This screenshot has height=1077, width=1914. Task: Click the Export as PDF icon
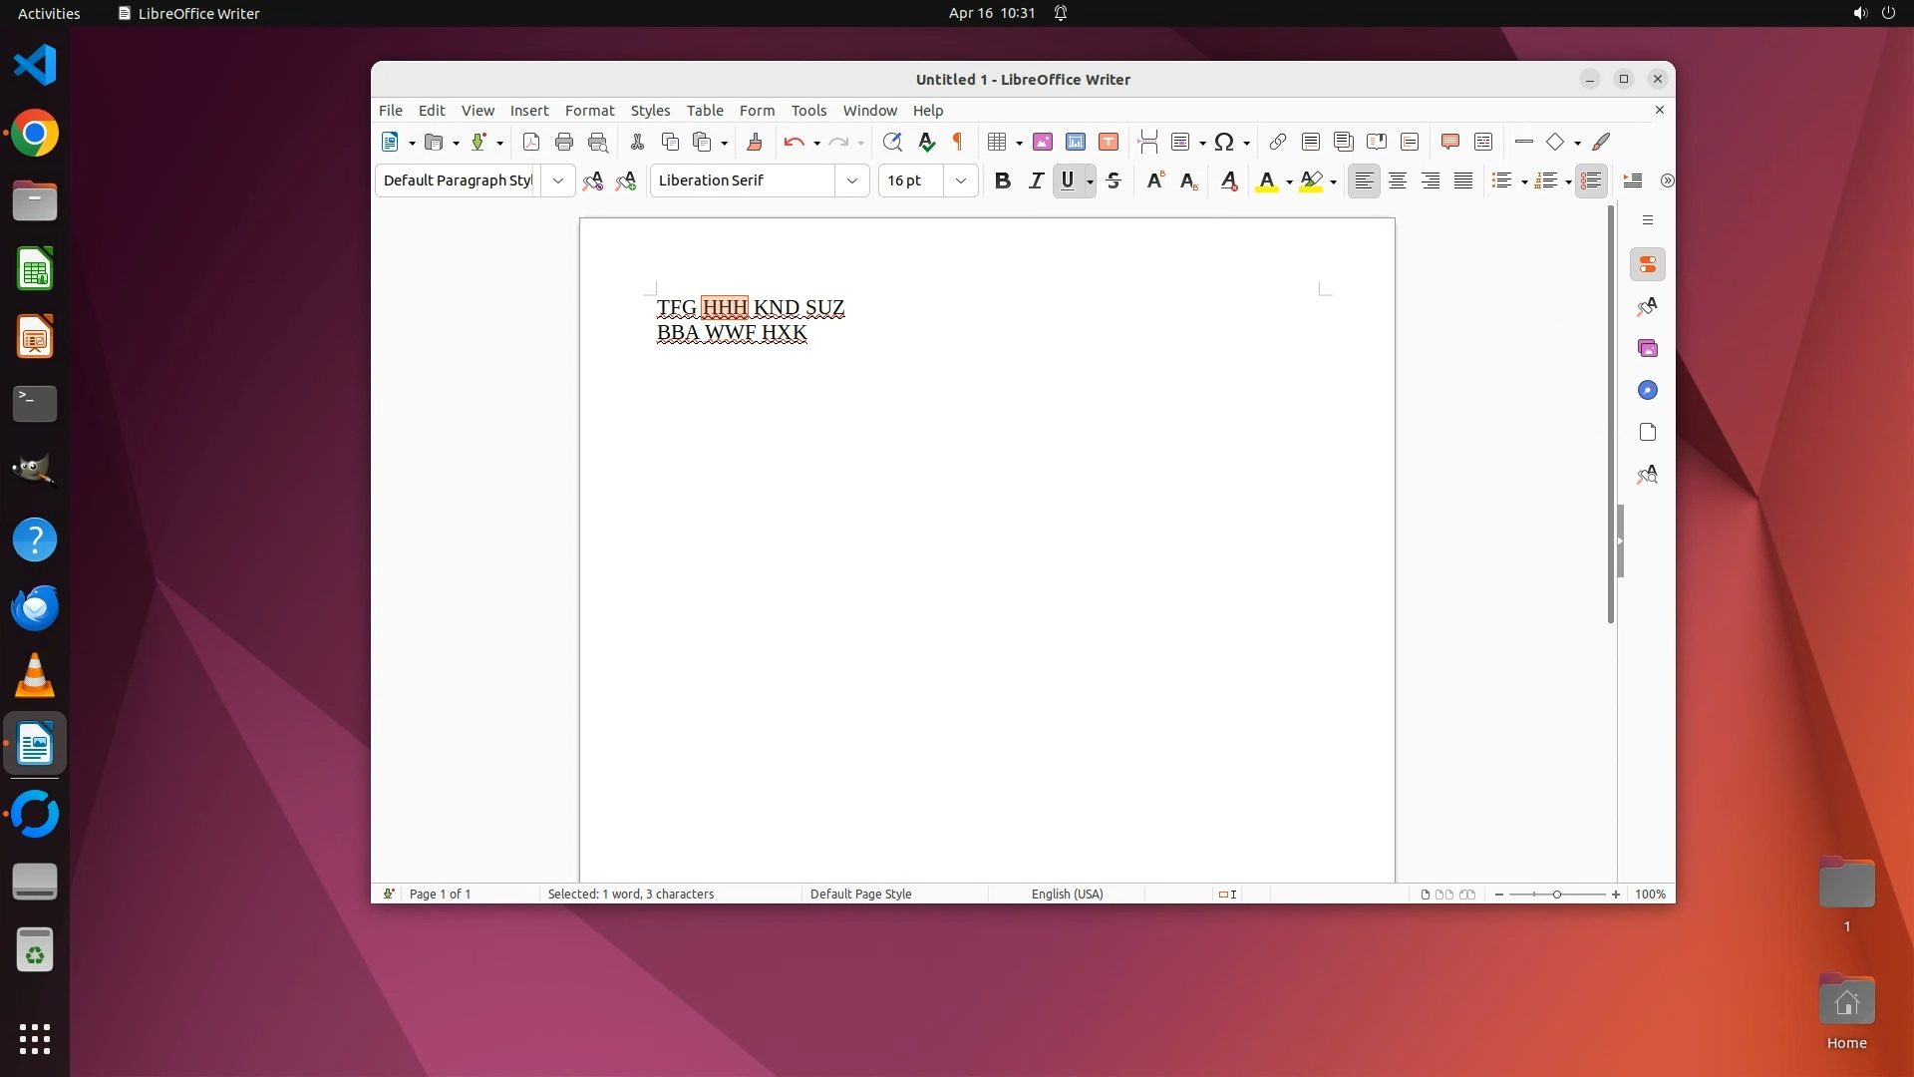(x=531, y=142)
